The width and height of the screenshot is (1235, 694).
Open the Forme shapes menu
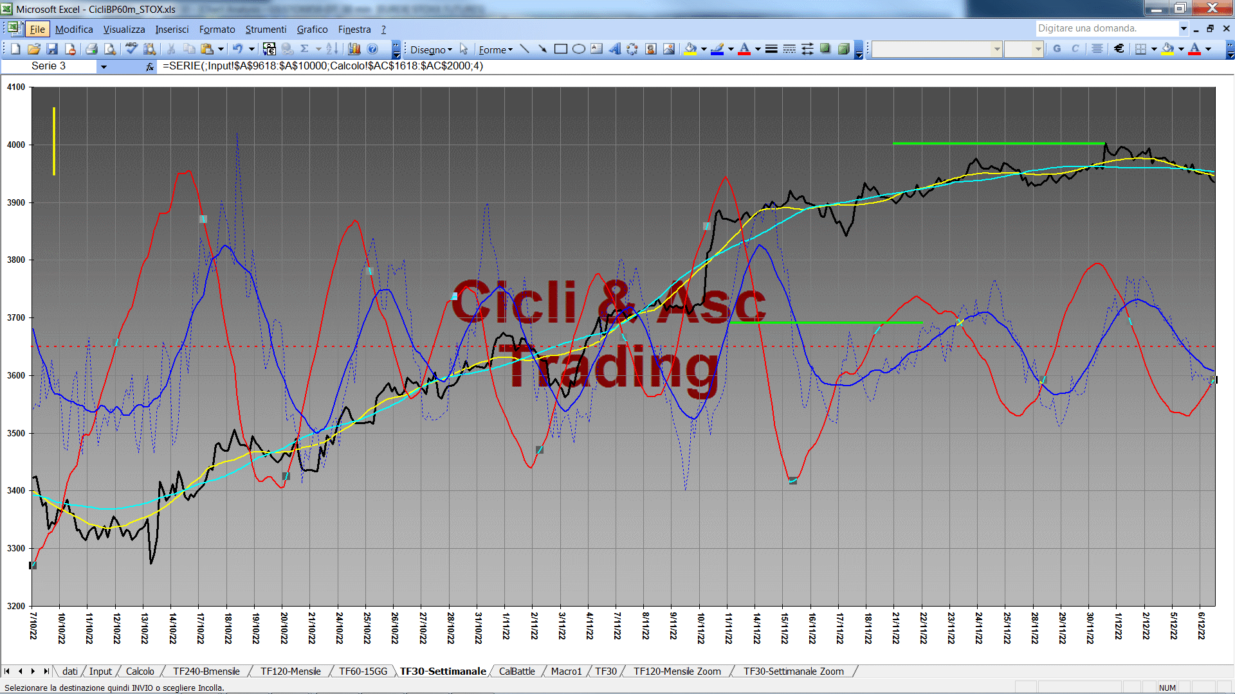(x=496, y=49)
